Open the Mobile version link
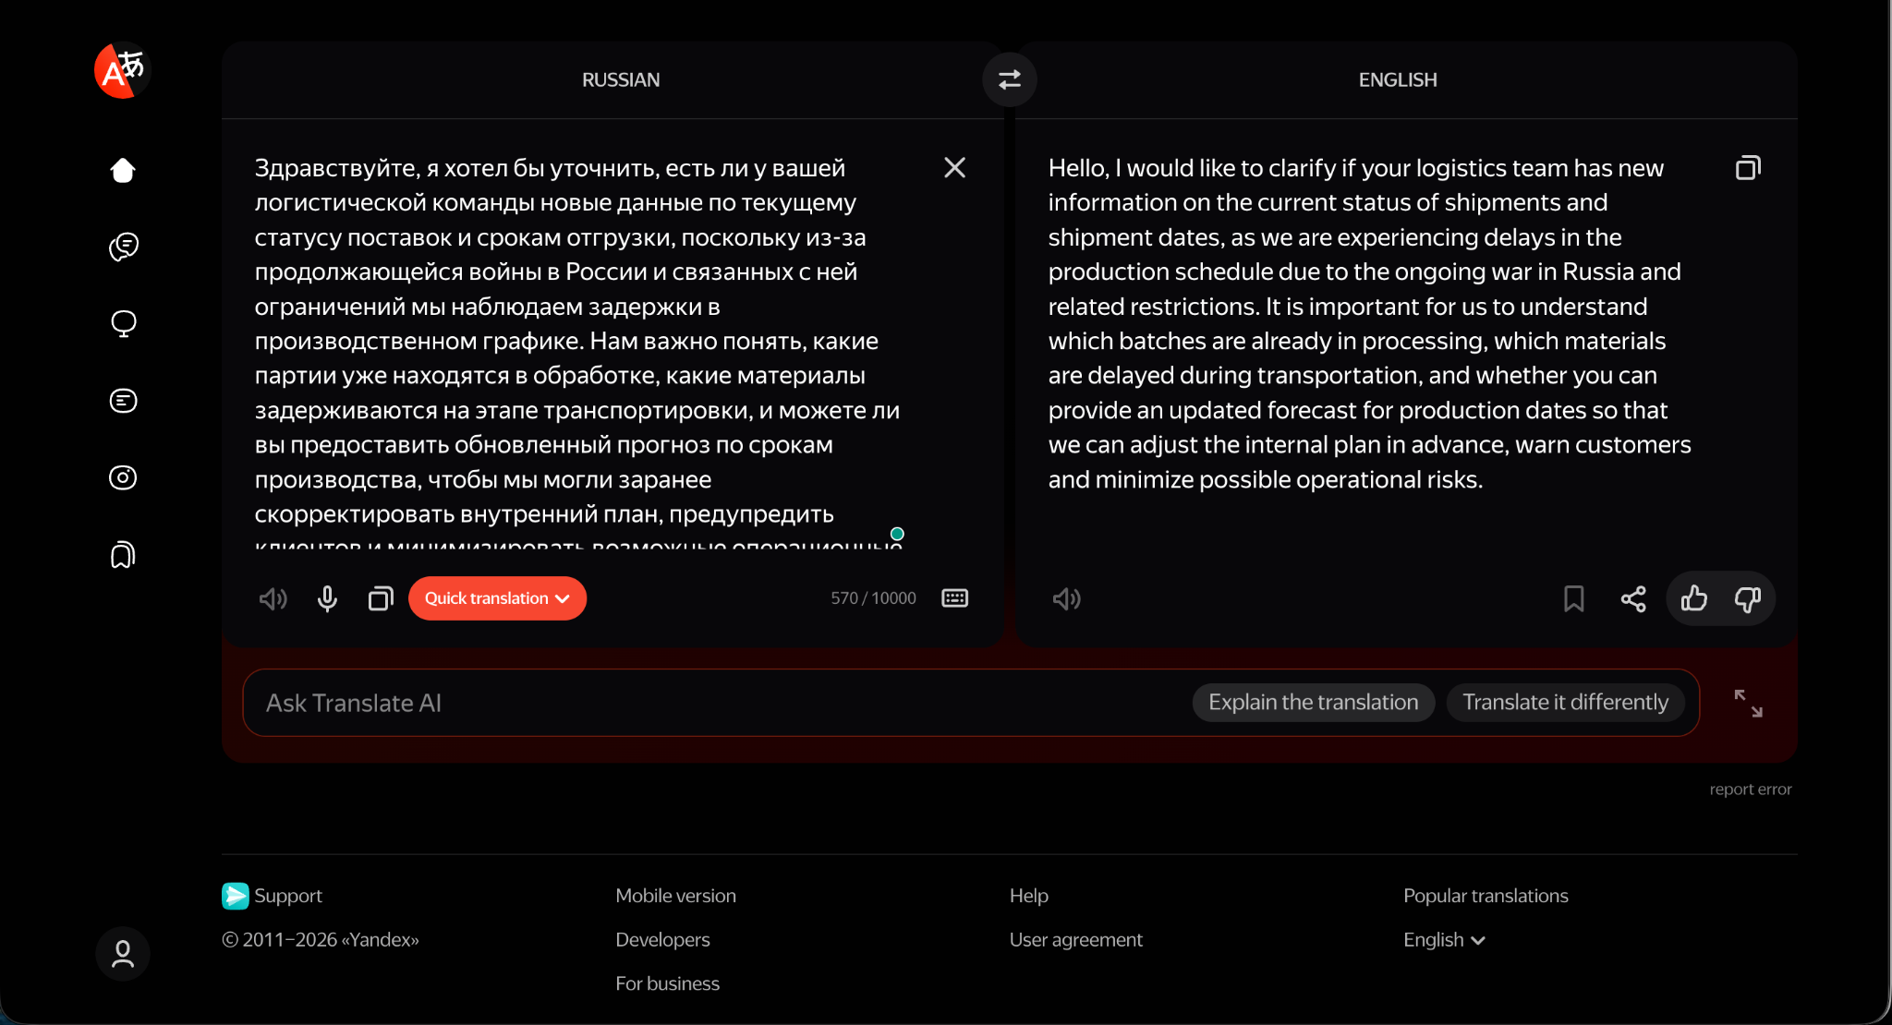 click(x=676, y=896)
